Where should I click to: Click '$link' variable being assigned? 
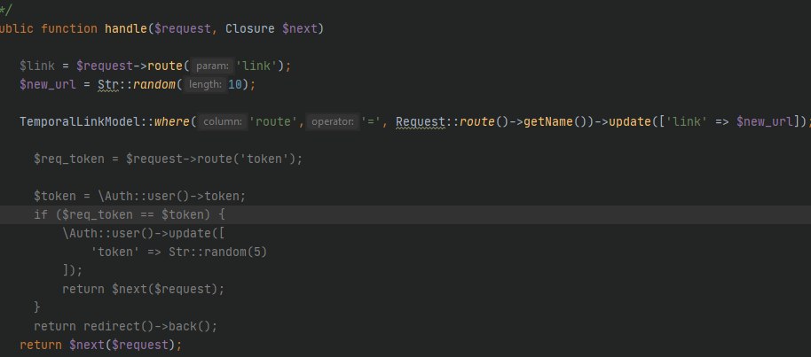click(x=36, y=66)
